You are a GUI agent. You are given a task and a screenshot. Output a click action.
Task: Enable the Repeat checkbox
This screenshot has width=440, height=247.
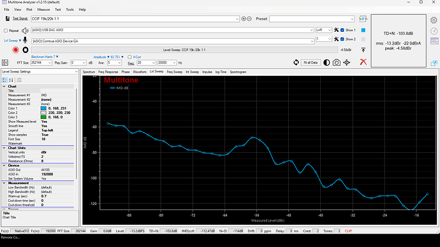click(6, 31)
